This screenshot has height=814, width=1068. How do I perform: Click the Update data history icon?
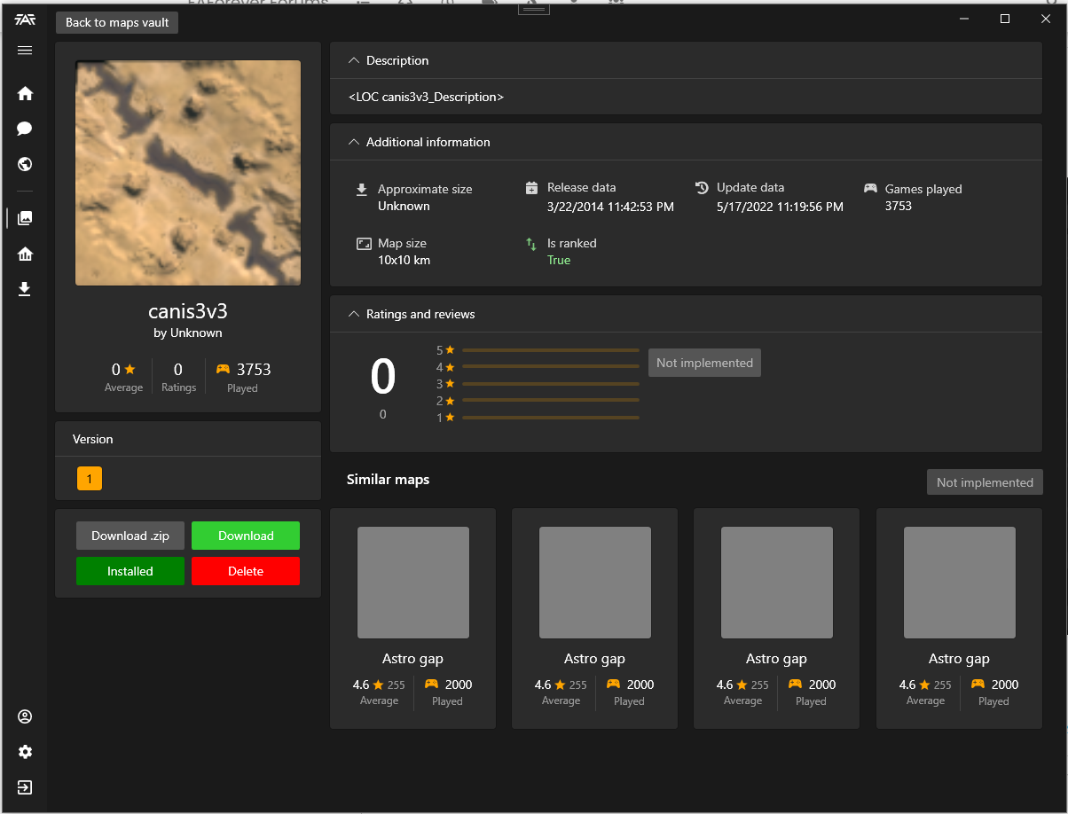[702, 187]
